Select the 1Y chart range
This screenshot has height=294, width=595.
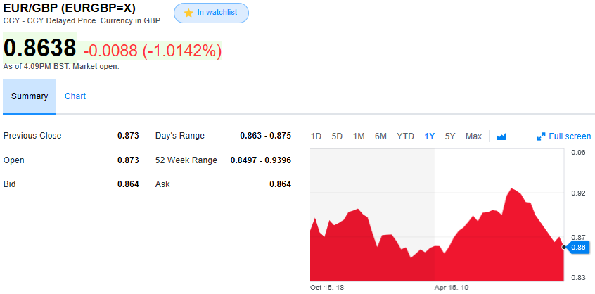pos(429,136)
